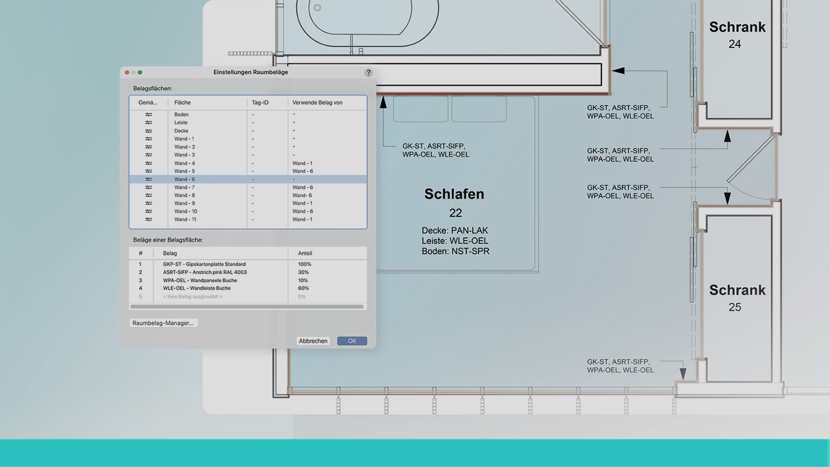Screen dimensions: 830x467
Task: Select the Wand - 2 row
Action: pos(248,147)
